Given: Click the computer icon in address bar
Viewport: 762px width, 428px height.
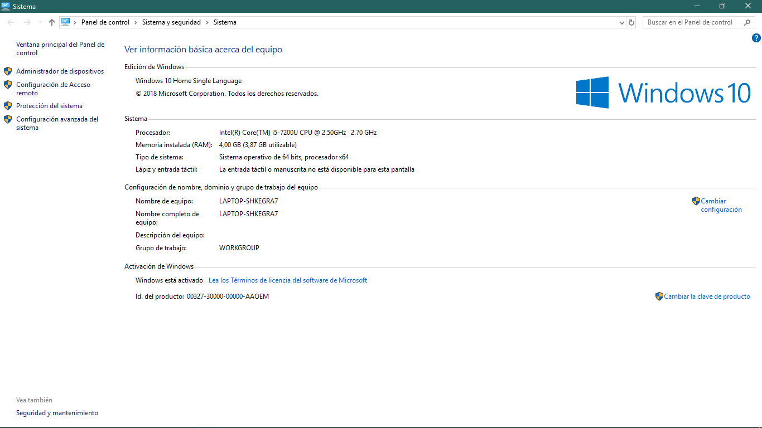Looking at the screenshot, I should click(x=65, y=22).
